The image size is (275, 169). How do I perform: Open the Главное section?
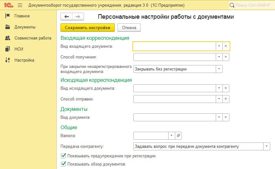pos(22,16)
